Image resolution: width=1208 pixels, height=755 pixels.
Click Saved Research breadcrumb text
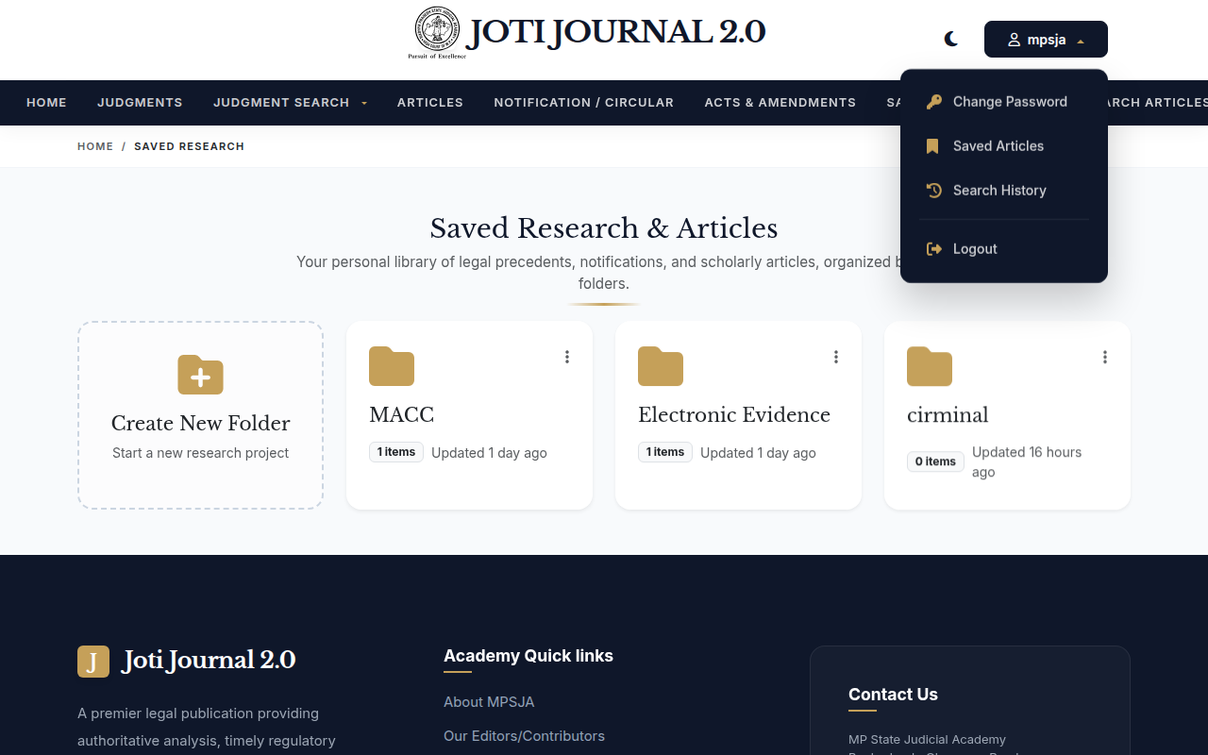[189, 146]
